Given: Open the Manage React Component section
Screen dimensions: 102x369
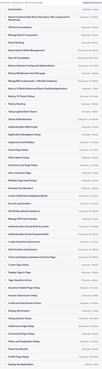Looking at the screenshot, I should (x=51, y=35).
